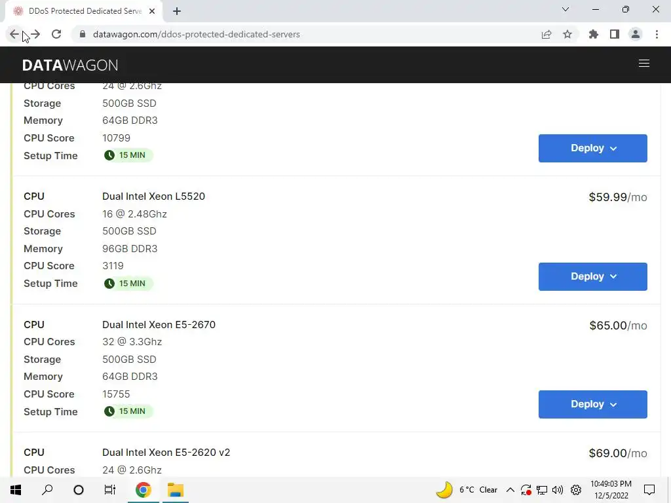Open the Windows Start menu
Viewport: 671px width, 503px height.
tap(16, 490)
